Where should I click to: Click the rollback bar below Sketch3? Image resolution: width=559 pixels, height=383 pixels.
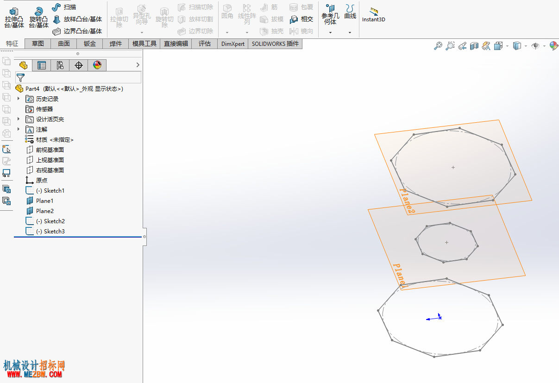[78, 237]
